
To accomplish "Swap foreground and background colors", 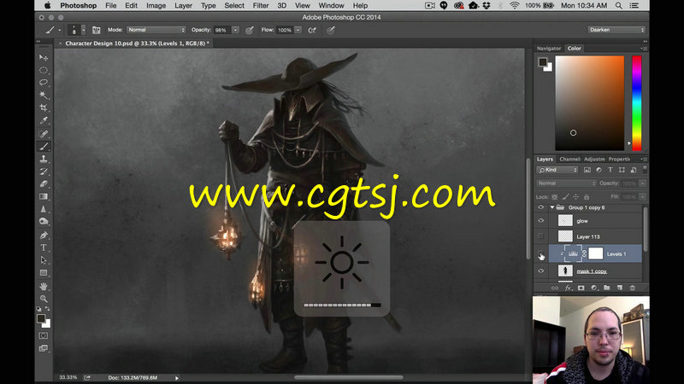I will tap(48, 309).
